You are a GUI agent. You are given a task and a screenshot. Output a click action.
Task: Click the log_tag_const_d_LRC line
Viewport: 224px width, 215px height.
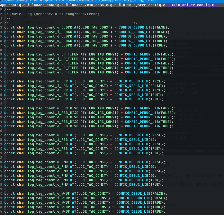pos(84,90)
